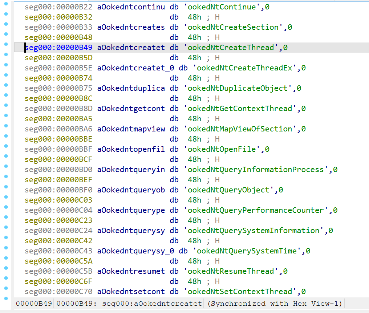The image size is (369, 313).
Task: Click string 'ookedNtSetContextThread'
Action: 240,292
